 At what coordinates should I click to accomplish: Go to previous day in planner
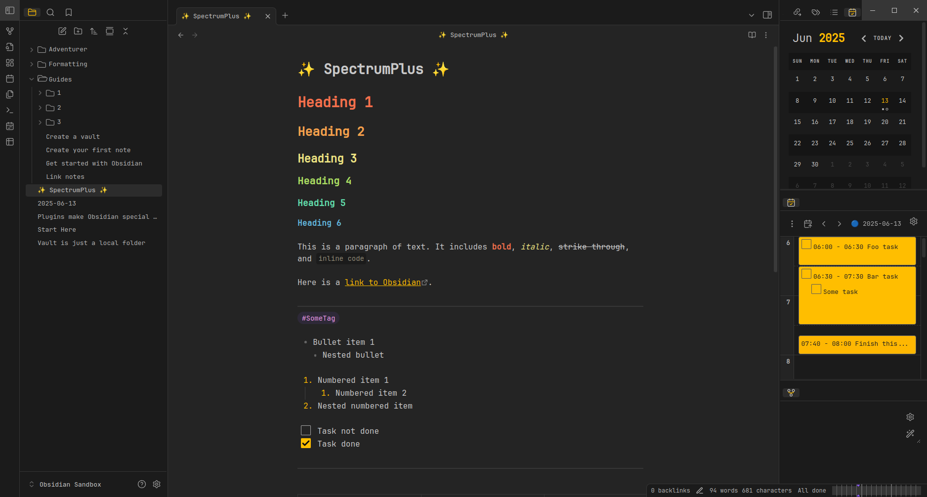click(x=824, y=224)
